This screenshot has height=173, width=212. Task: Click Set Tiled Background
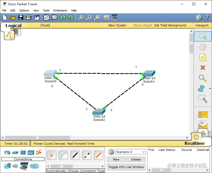click(x=170, y=25)
